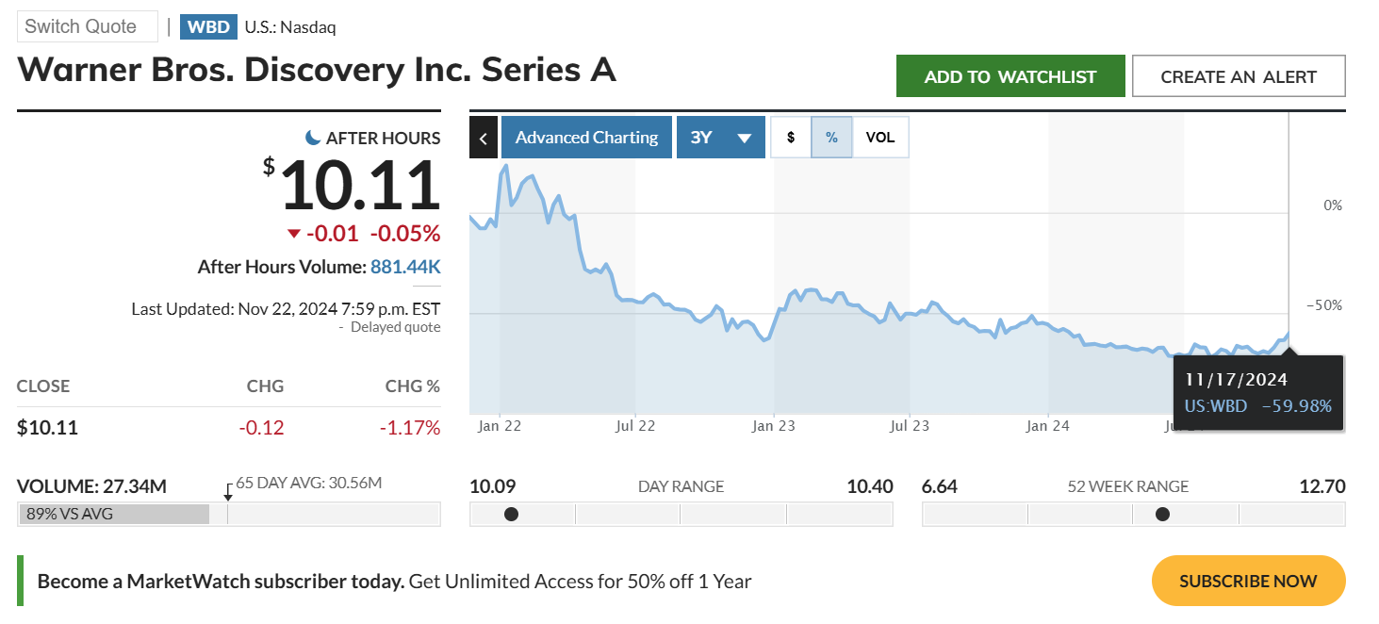The width and height of the screenshot is (1379, 624).
Task: Click Create an Alert button
Action: [x=1238, y=76]
